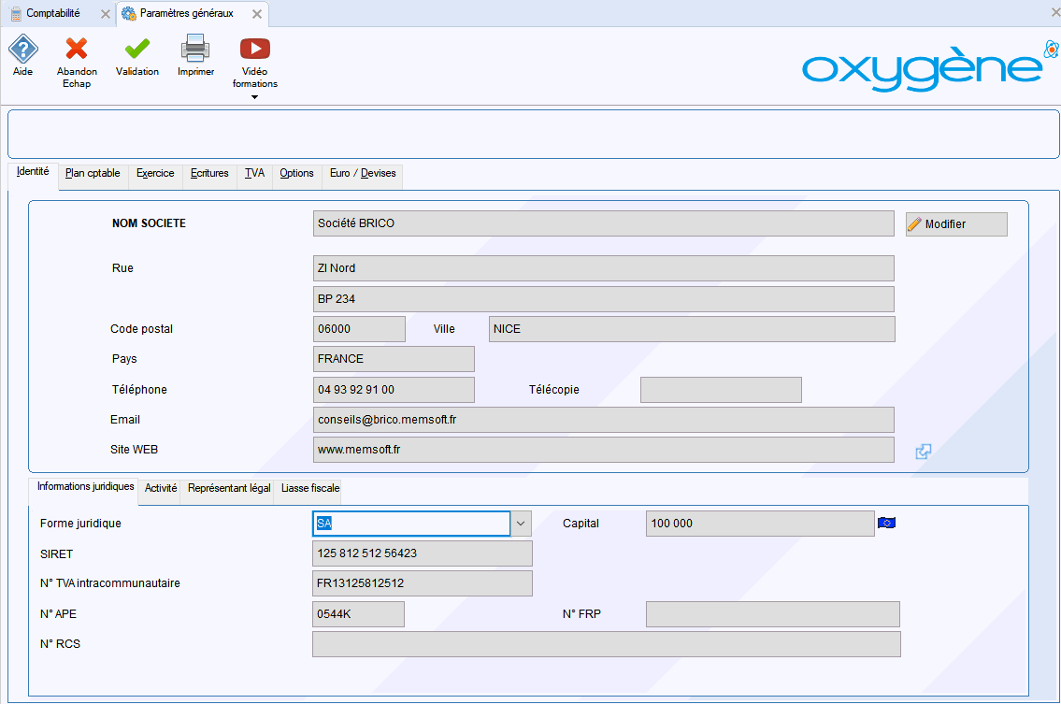Click the Code postal field 06000
This screenshot has height=704, width=1061.
[x=359, y=329]
